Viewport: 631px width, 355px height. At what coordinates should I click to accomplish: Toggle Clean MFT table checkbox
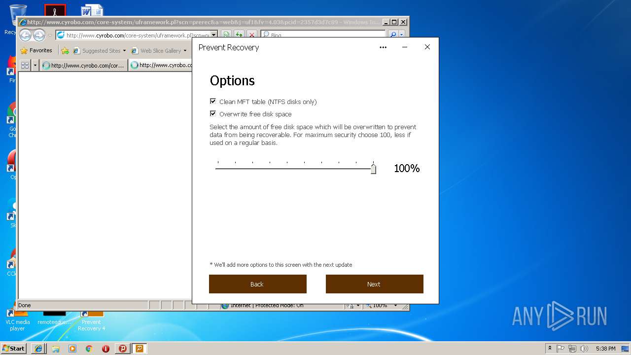pos(213,101)
